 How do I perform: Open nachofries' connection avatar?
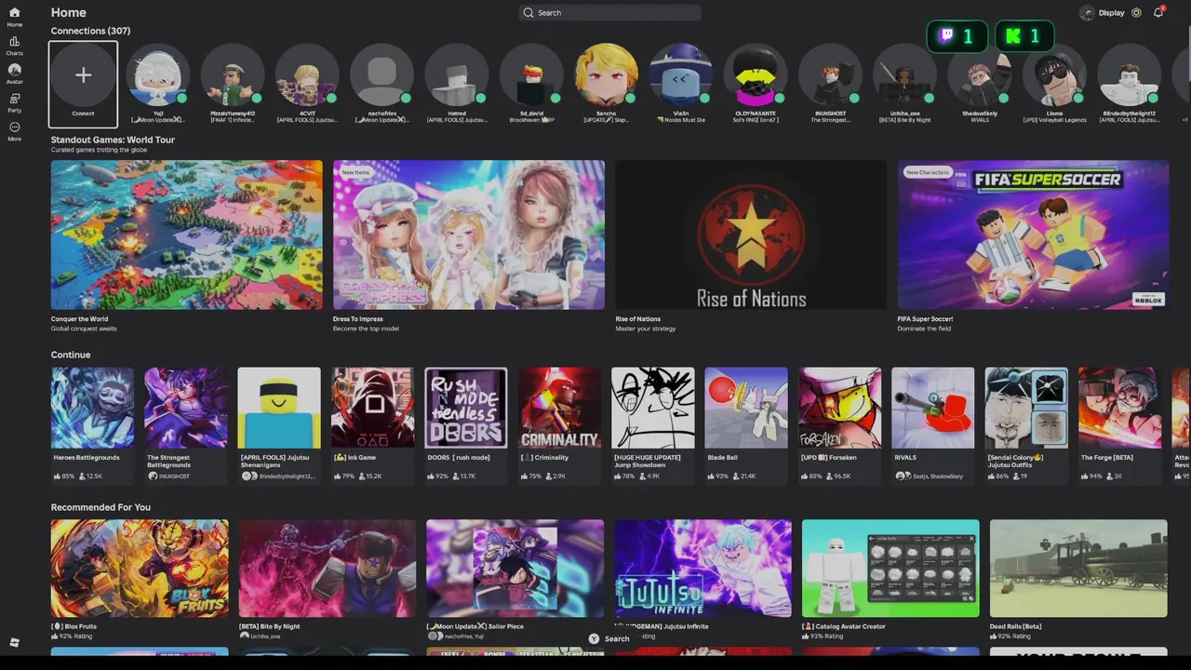pos(381,75)
